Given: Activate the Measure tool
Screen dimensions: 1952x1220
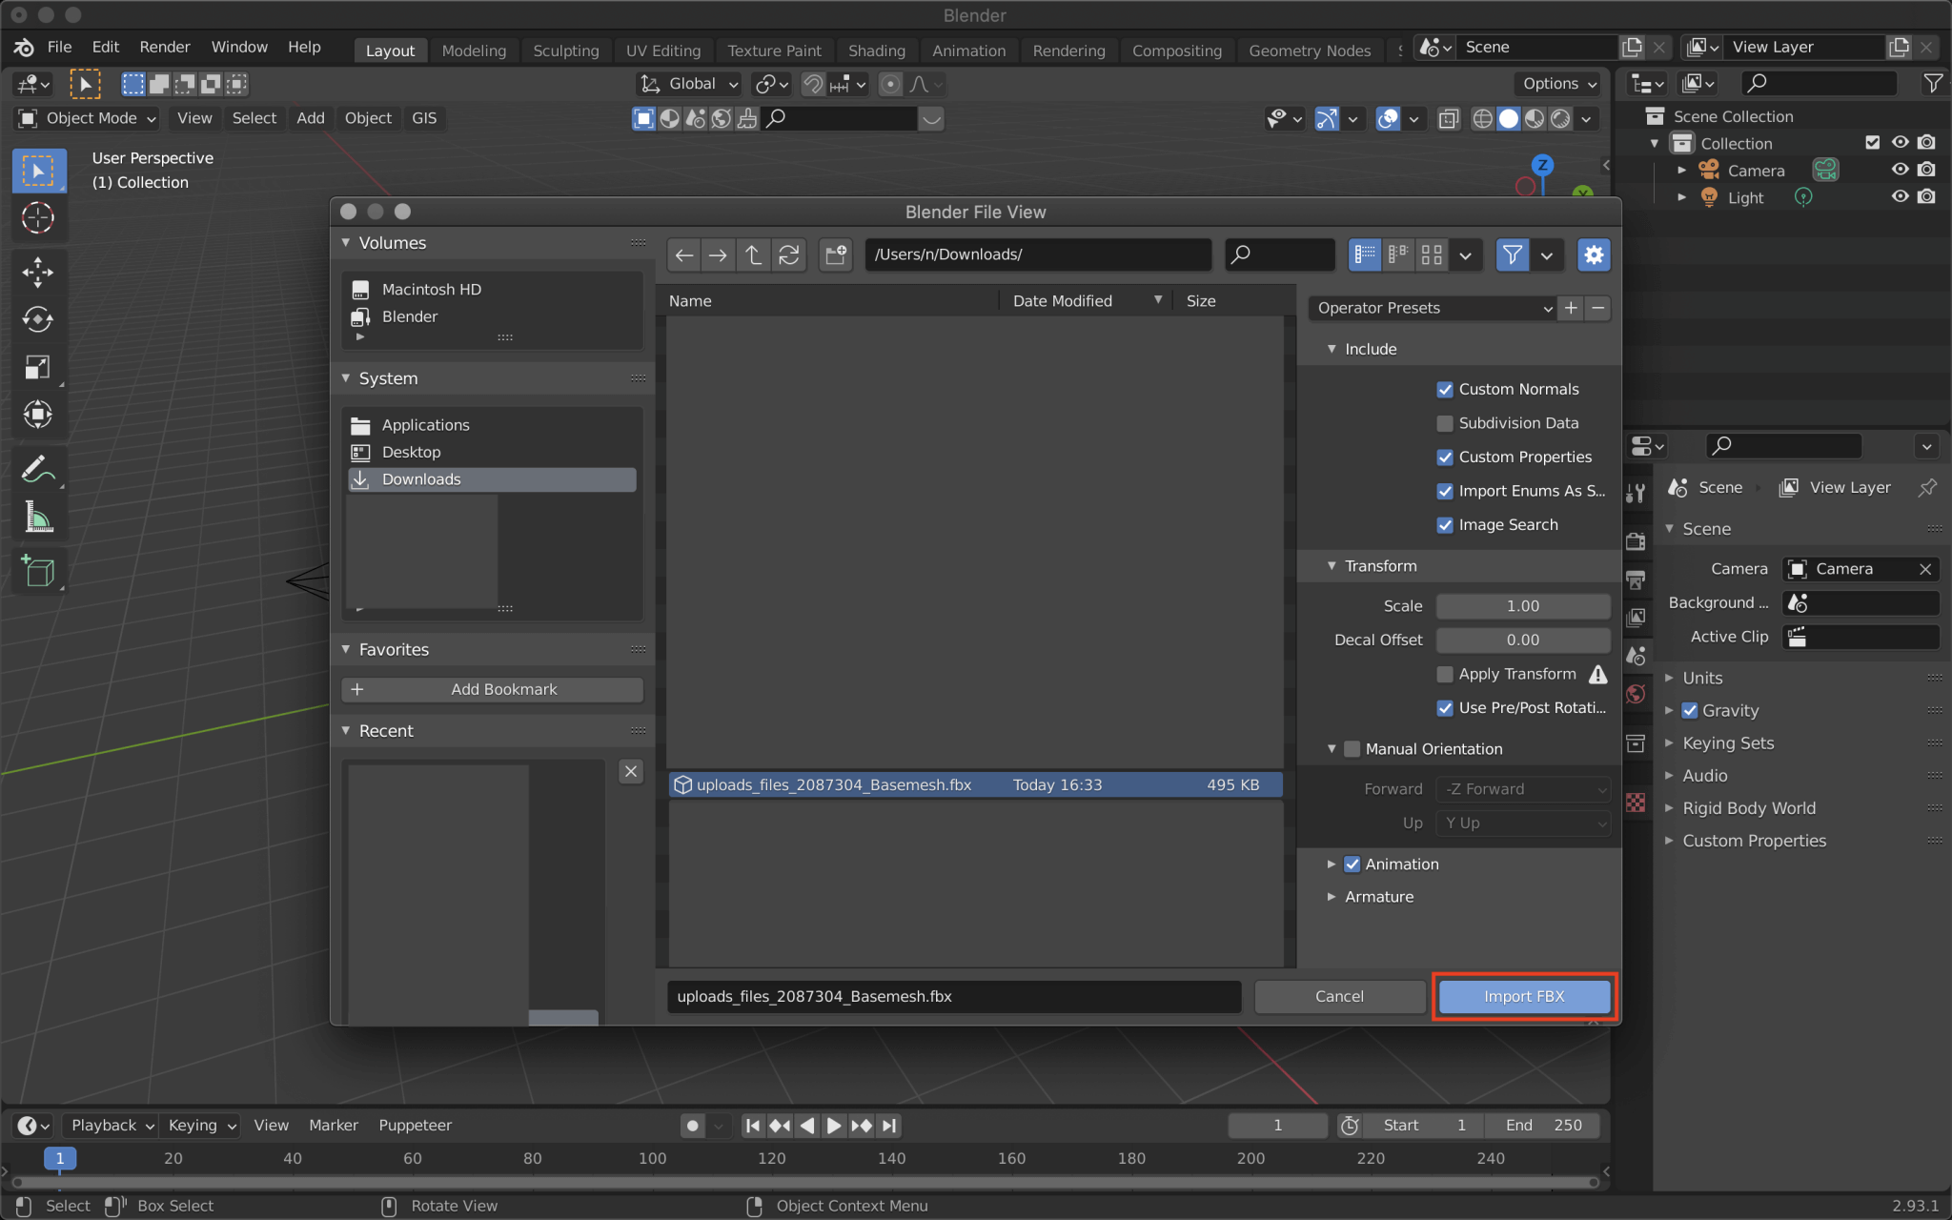Looking at the screenshot, I should tap(38, 518).
